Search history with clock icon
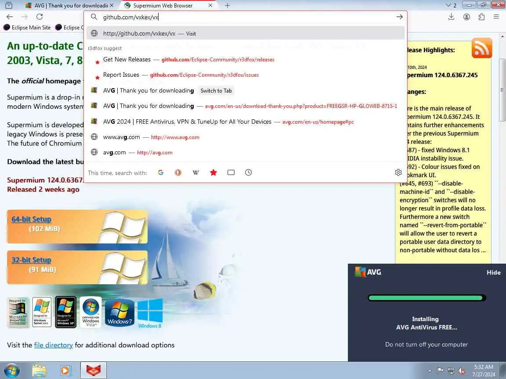The height and width of the screenshot is (379, 506). pyautogui.click(x=248, y=172)
